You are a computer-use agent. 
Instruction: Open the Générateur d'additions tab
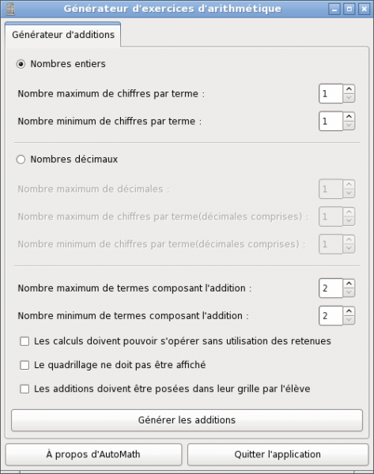(x=63, y=35)
